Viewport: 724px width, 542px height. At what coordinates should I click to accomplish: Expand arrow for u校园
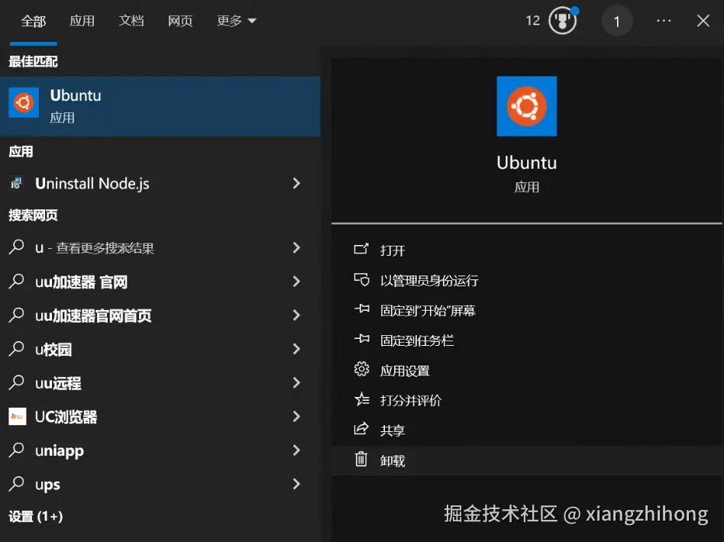click(x=296, y=349)
